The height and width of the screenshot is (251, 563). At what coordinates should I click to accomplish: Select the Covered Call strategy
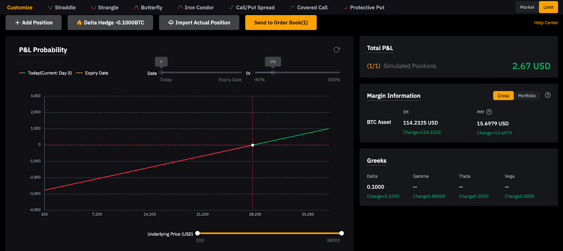[x=309, y=7]
